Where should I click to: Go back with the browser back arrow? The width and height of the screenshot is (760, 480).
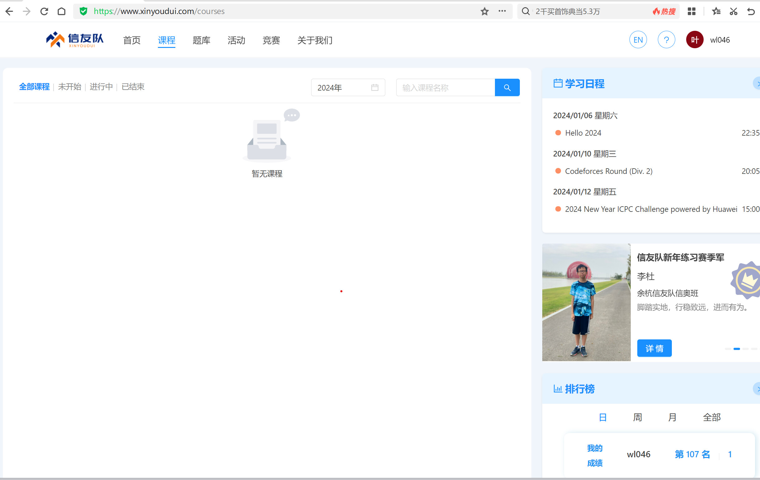tap(9, 11)
